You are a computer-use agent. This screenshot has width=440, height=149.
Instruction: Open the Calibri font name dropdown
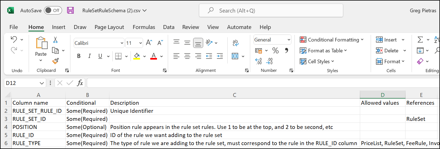point(122,43)
